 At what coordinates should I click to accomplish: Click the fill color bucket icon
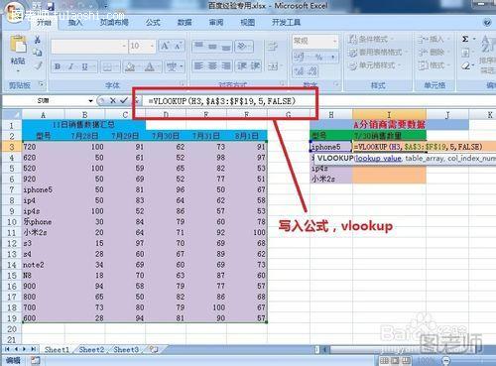[x=130, y=66]
